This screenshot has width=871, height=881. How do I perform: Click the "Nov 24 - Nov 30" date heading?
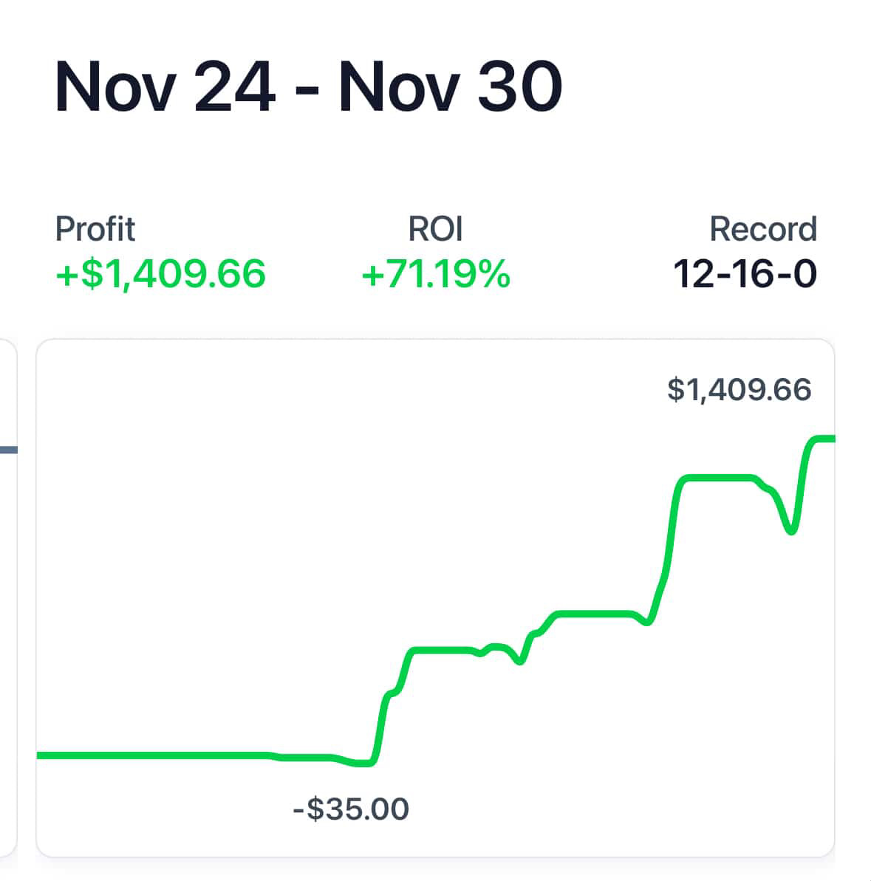coord(308,87)
